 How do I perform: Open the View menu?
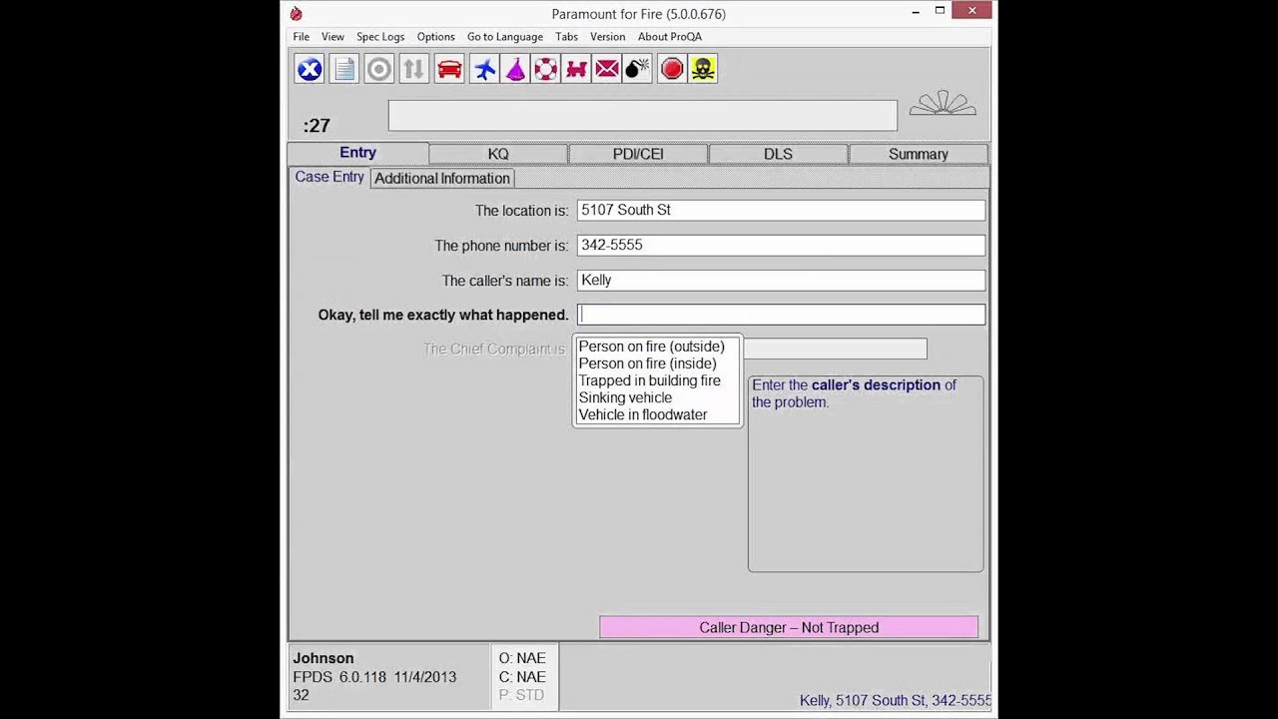coord(332,37)
